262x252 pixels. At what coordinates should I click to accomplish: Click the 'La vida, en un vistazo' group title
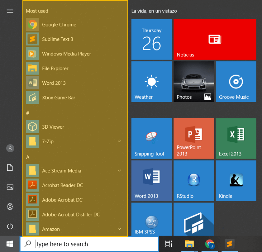pyautogui.click(x=154, y=11)
